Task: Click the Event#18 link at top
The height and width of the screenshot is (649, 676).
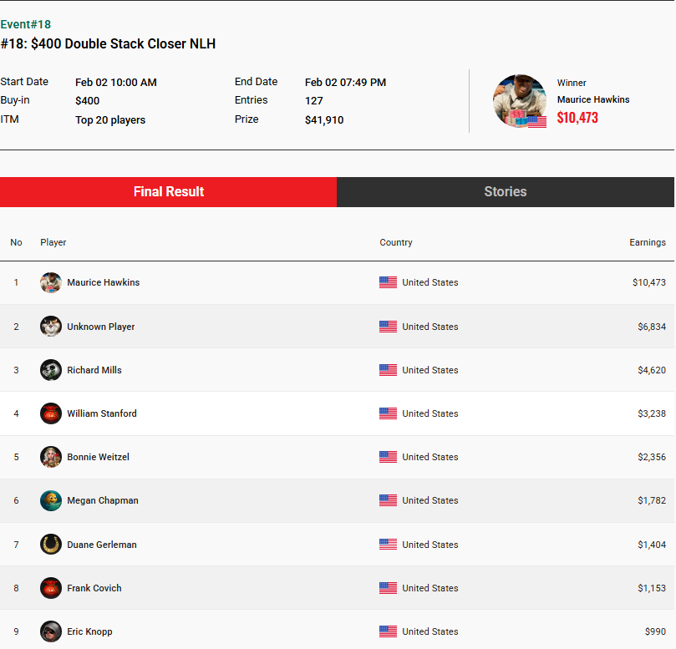Action: tap(26, 24)
